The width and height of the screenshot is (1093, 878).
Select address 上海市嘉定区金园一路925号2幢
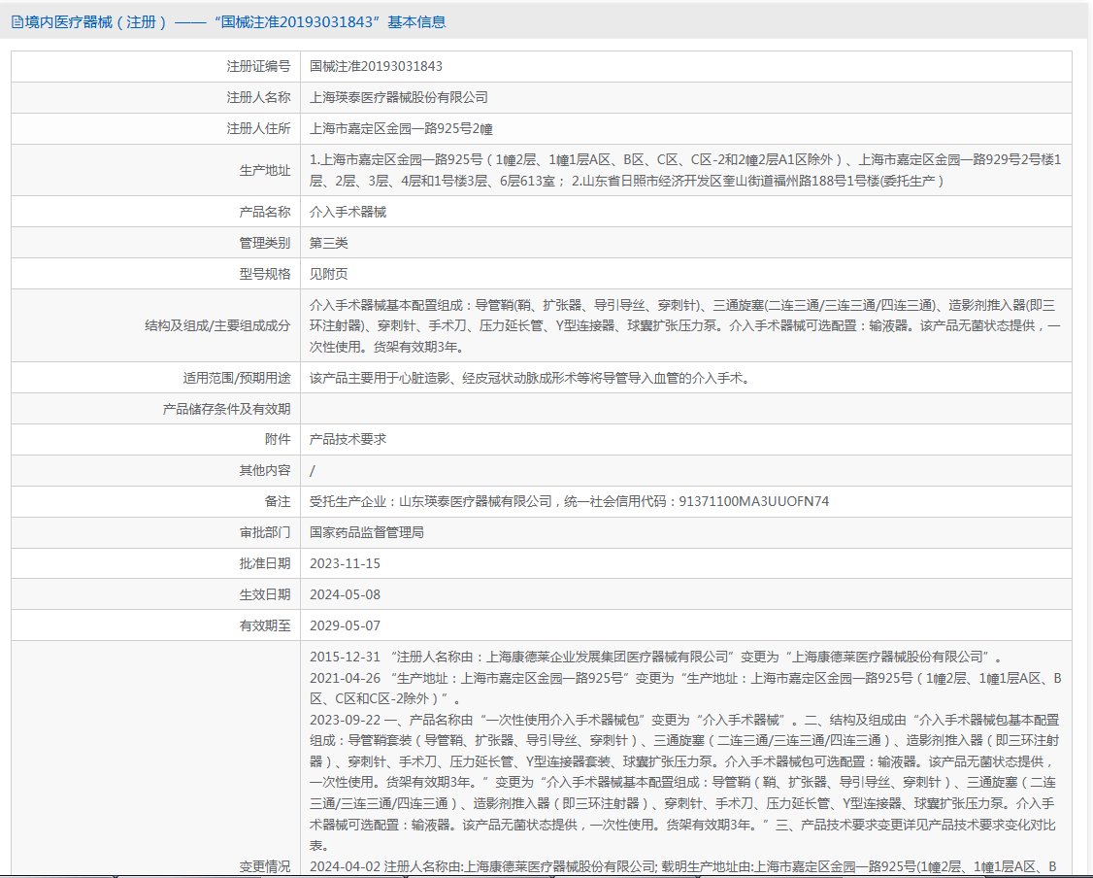[401, 129]
